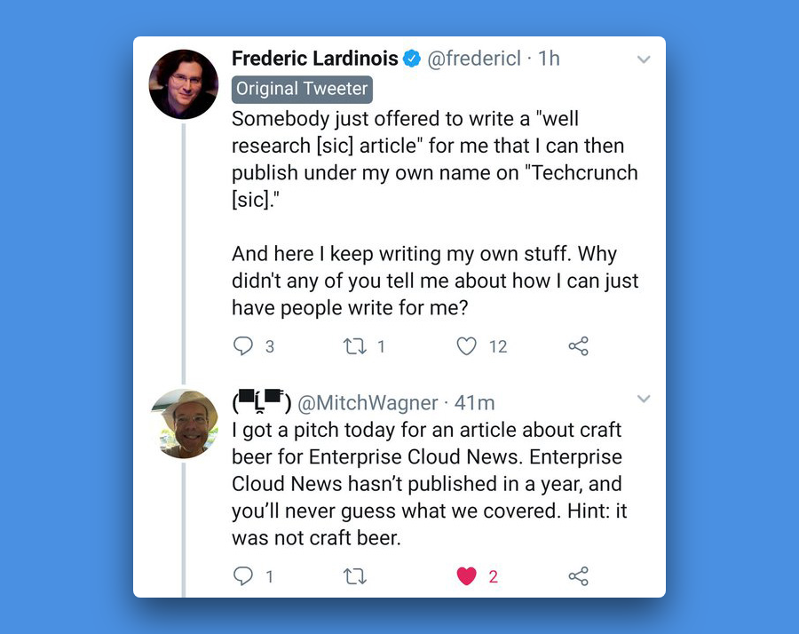This screenshot has width=799, height=634.
Task: Retweet MitchWagner's craft beer tweet
Action: click(354, 576)
